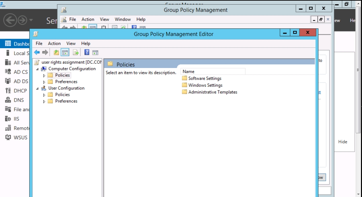Click the Forward arrow in the editor toolbar
This screenshot has width=362, height=197.
[45, 52]
